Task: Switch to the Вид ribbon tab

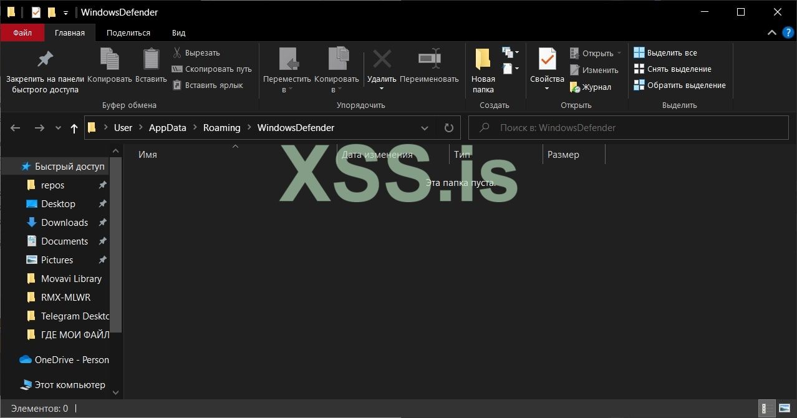Action: (179, 32)
